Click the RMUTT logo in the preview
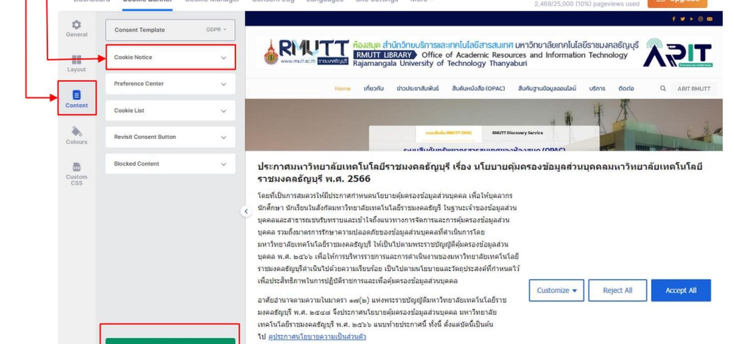Screen dimensions: 734x344 [x=306, y=52]
